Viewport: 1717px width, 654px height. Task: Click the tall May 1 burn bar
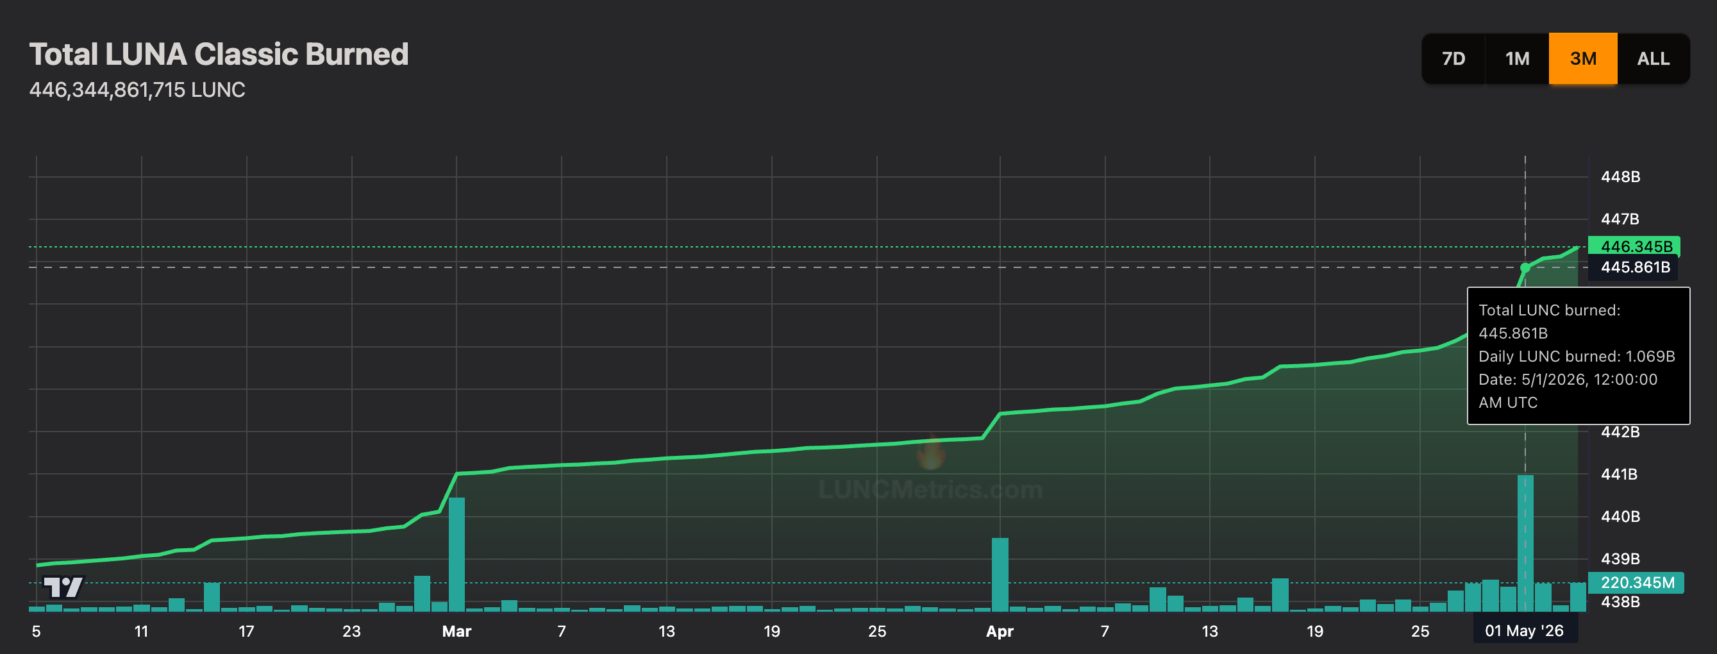[1525, 542]
